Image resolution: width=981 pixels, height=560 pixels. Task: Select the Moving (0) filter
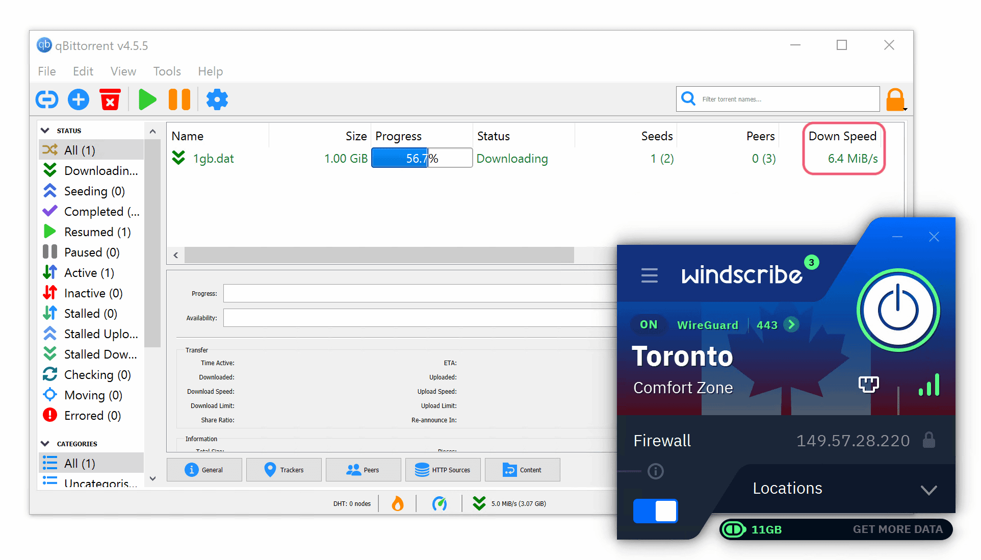tap(91, 395)
